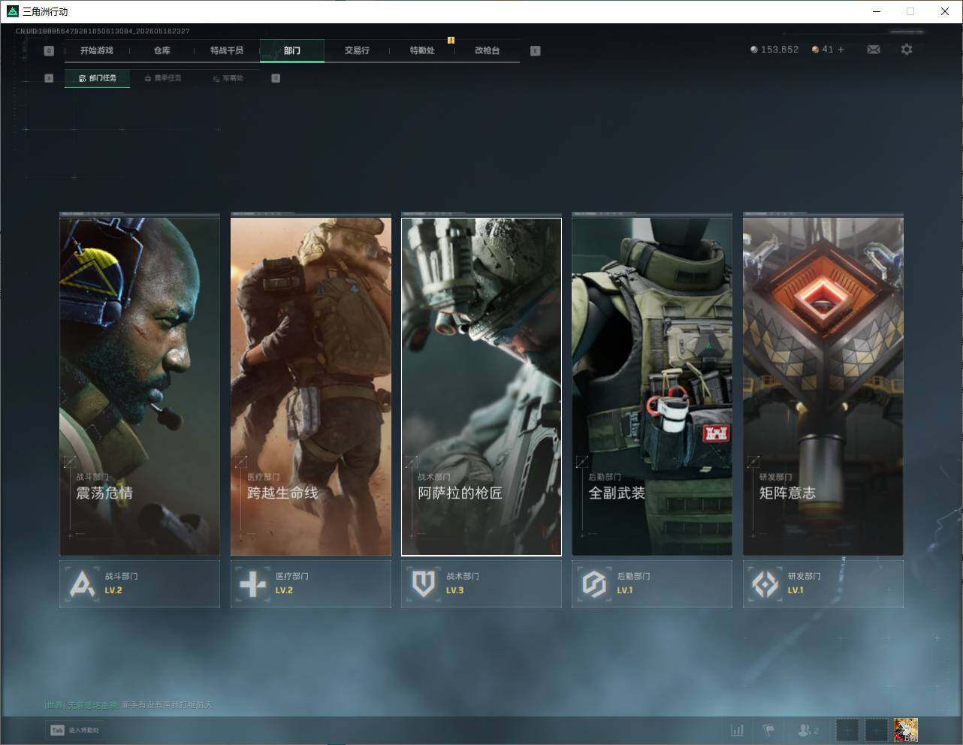
Task: Open settings via the gear icon
Action: (907, 50)
